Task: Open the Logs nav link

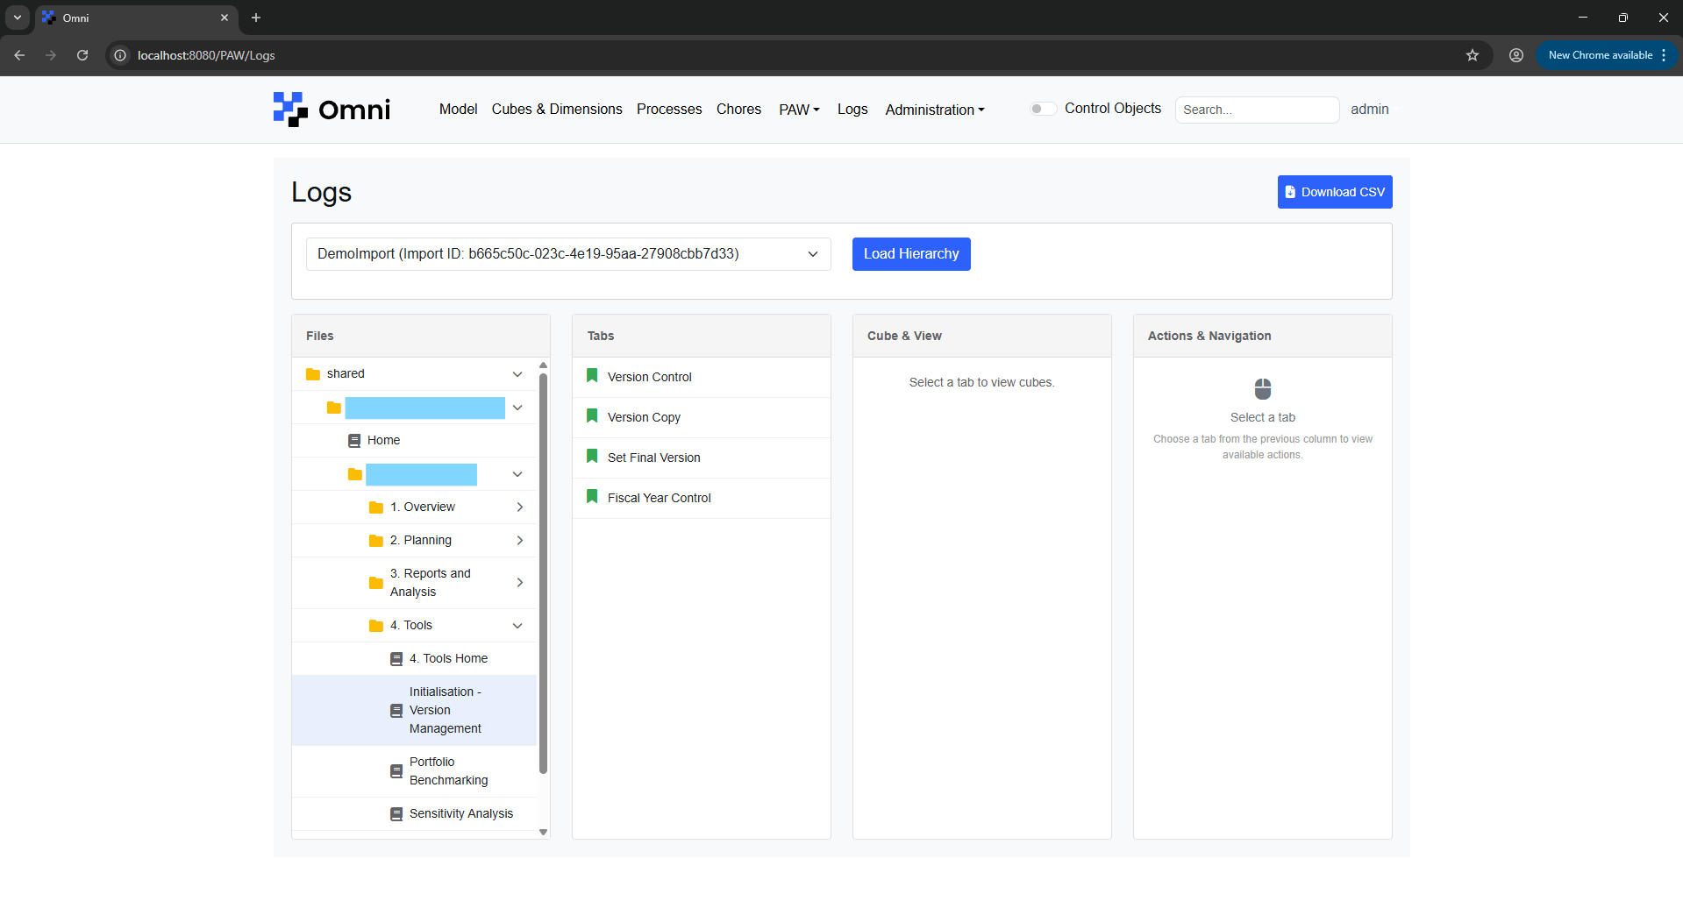Action: pos(852,109)
